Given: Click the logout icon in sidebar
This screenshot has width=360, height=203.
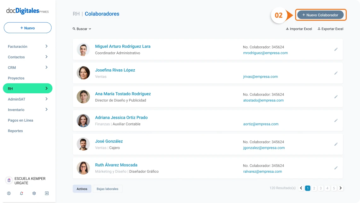Looking at the screenshot, I should 47,193.
